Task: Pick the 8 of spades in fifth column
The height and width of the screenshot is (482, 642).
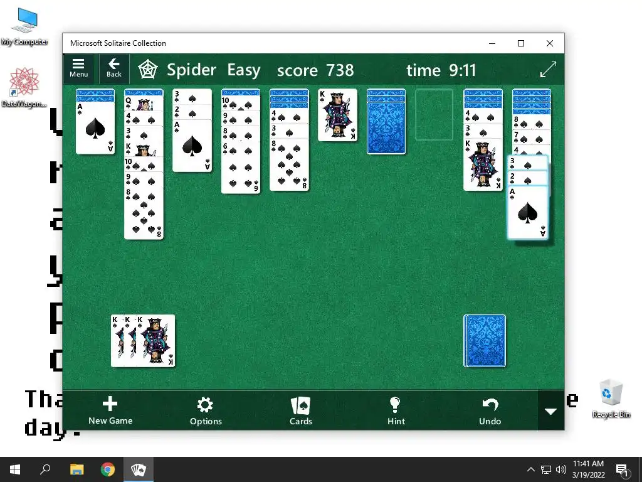Action: click(289, 165)
